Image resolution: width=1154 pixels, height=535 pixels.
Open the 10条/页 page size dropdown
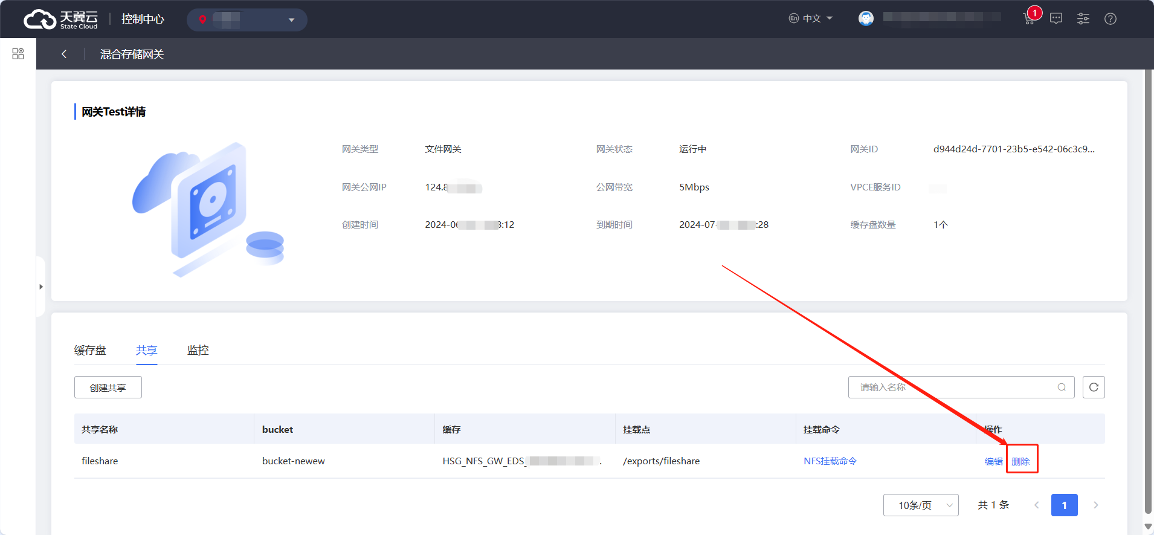click(x=921, y=505)
